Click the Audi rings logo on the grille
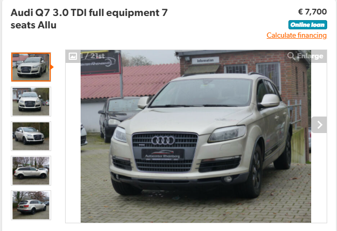 163,141
